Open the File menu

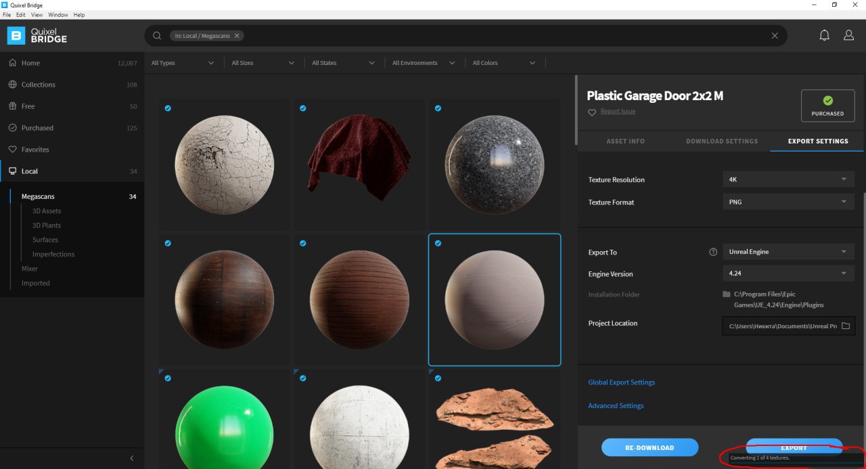(7, 15)
